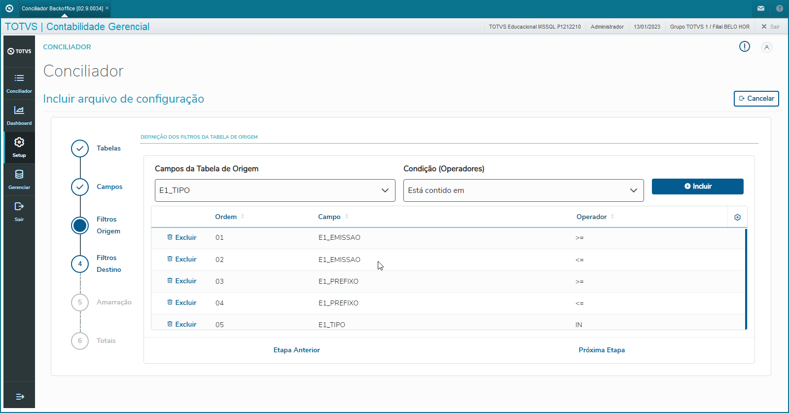789x413 pixels.
Task: Open the Setup sidebar item
Action: (19, 148)
